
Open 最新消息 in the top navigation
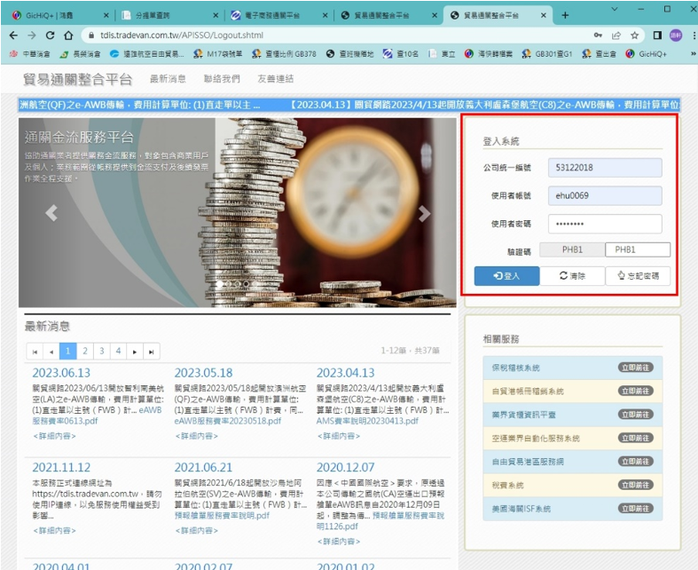[168, 80]
